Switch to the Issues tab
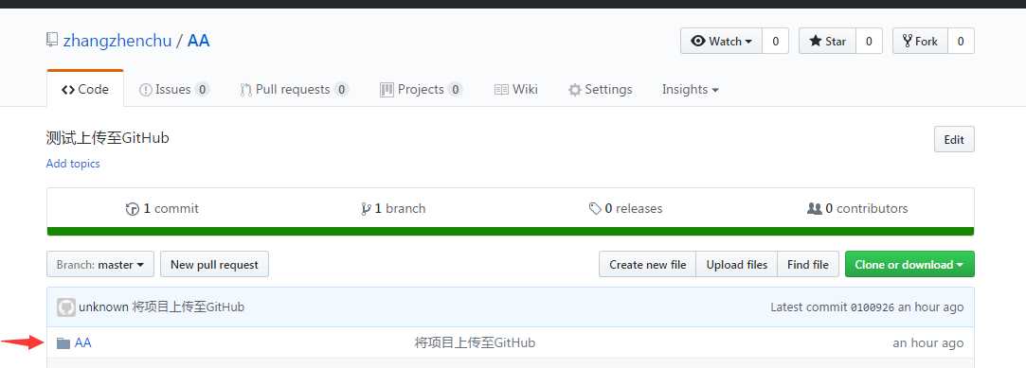Viewport: 1026px width, 368px height. click(x=174, y=90)
